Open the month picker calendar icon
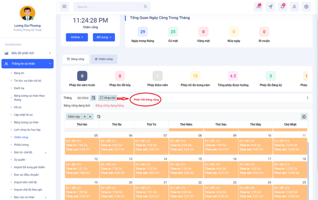Screen dimensions: 318x200 coord(93,98)
